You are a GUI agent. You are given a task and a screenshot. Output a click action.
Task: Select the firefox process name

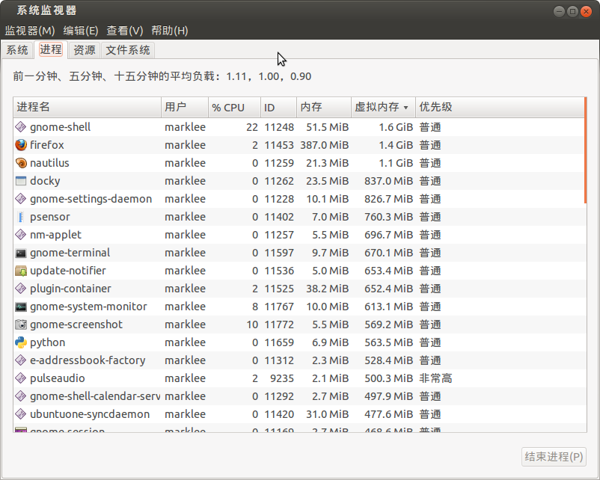(x=47, y=145)
